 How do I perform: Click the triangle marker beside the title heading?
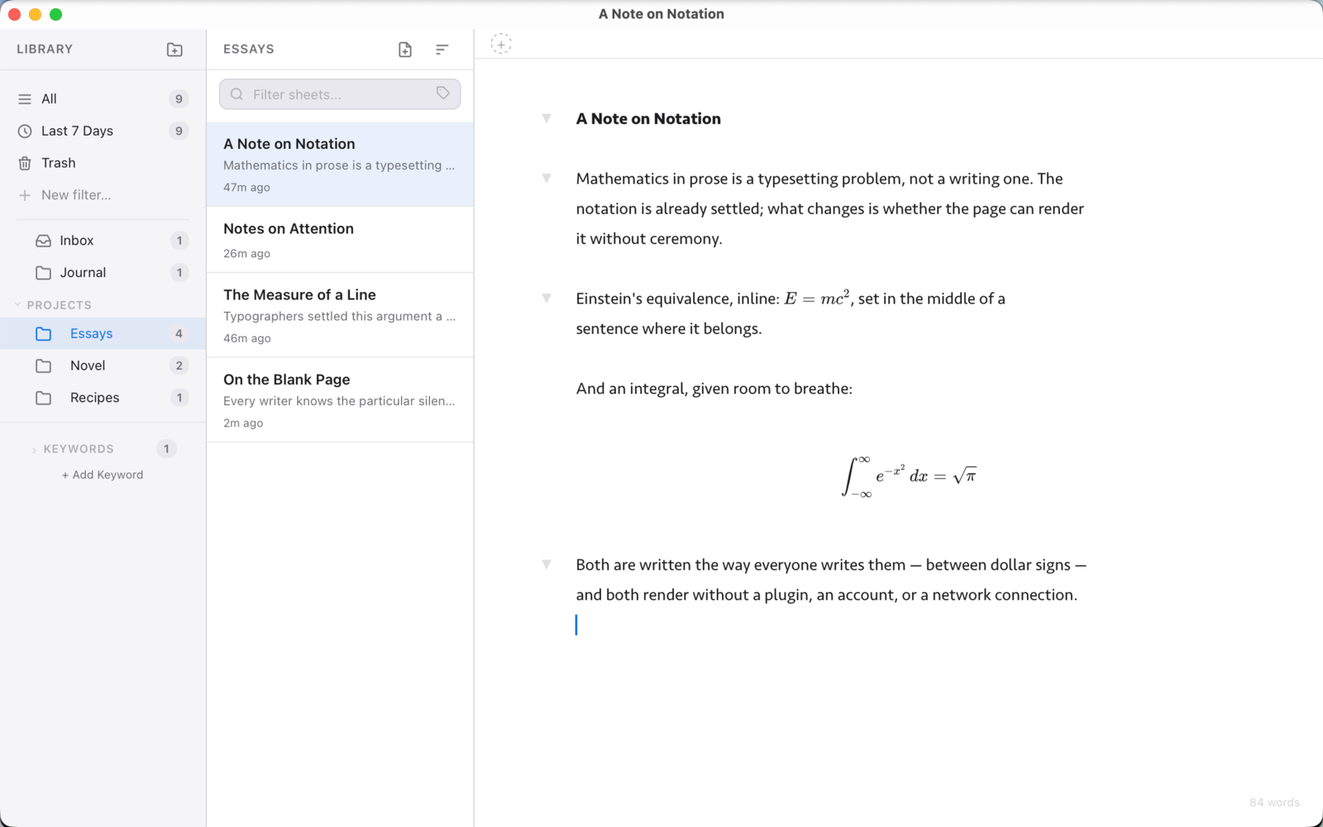point(547,118)
